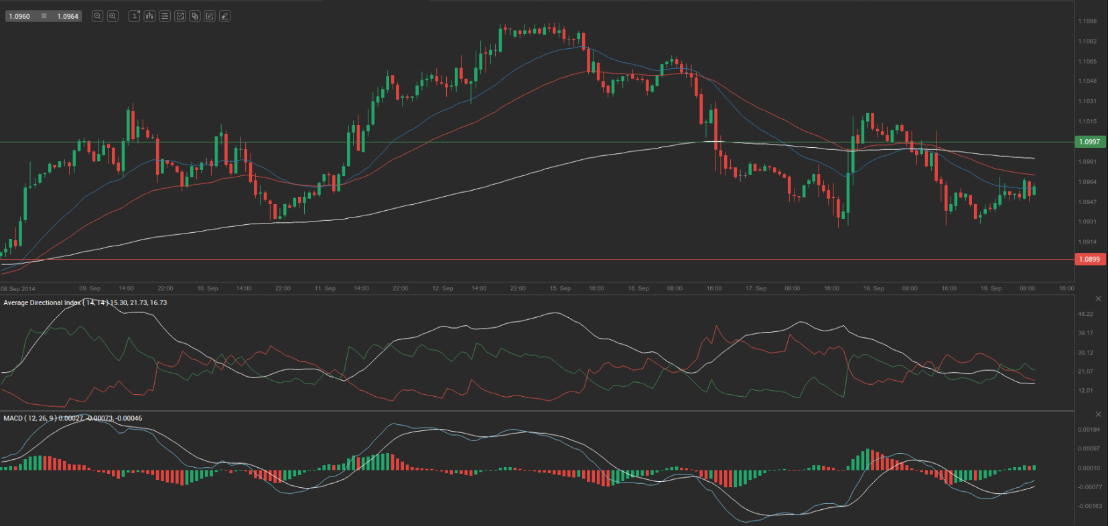
Task: Select the green 1.0997 price level marker
Action: [1089, 142]
